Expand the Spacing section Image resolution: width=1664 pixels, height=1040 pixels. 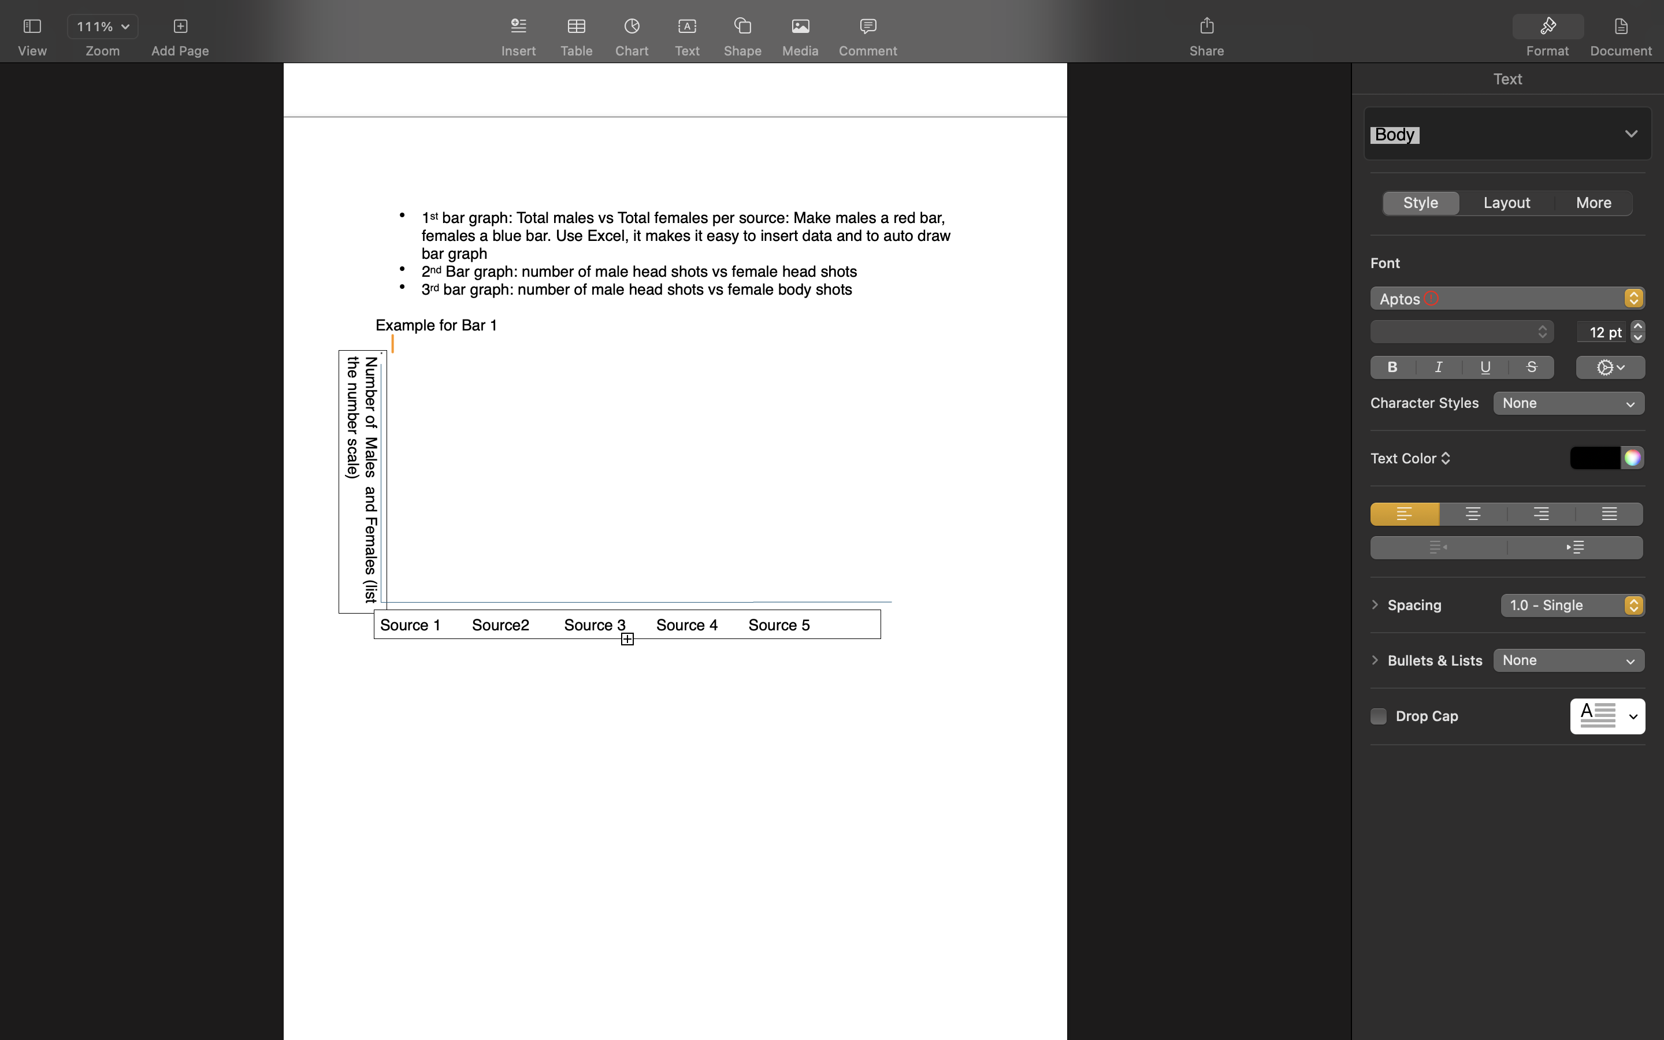[x=1375, y=606]
